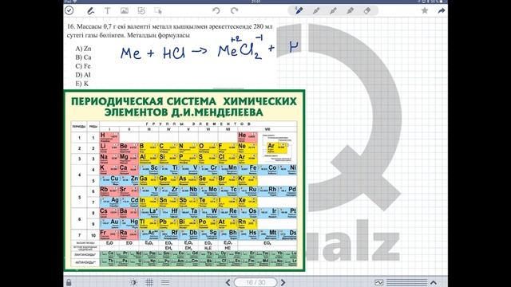The width and height of the screenshot is (511, 287).
Task: Undo the last stroke
Action: click(216, 10)
